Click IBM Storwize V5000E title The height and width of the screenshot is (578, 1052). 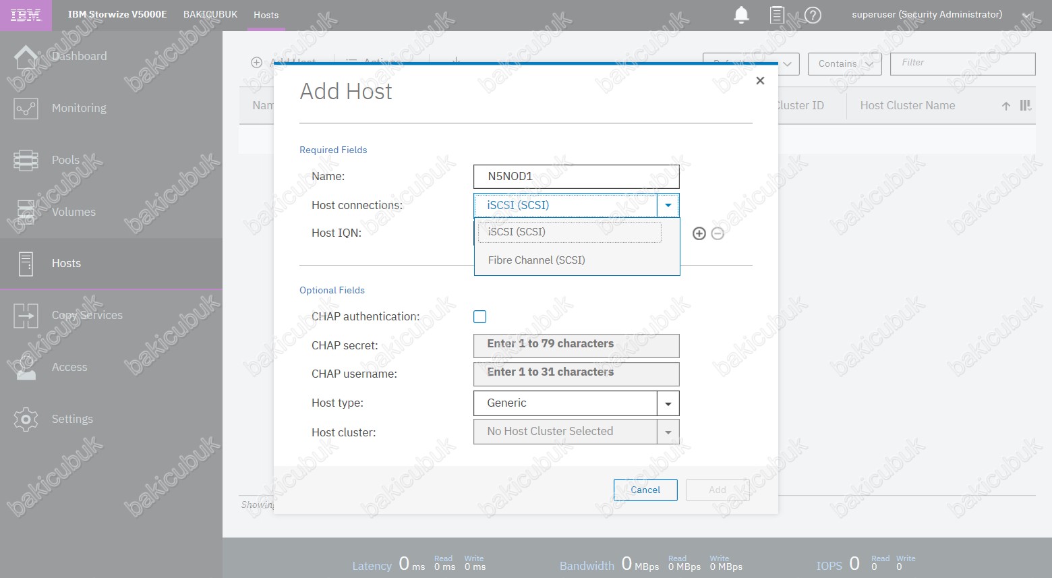117,14
